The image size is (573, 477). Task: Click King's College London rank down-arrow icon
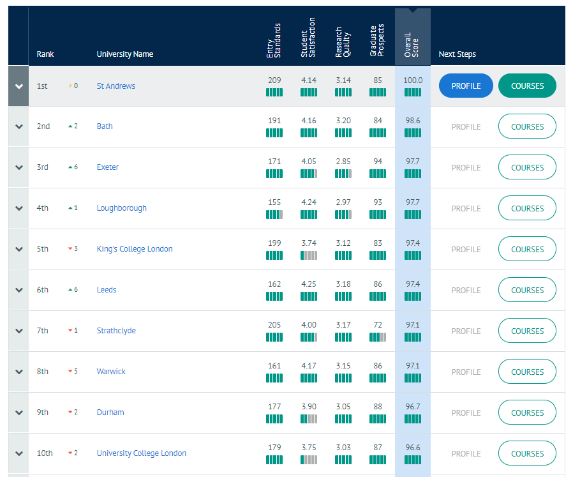tap(70, 249)
